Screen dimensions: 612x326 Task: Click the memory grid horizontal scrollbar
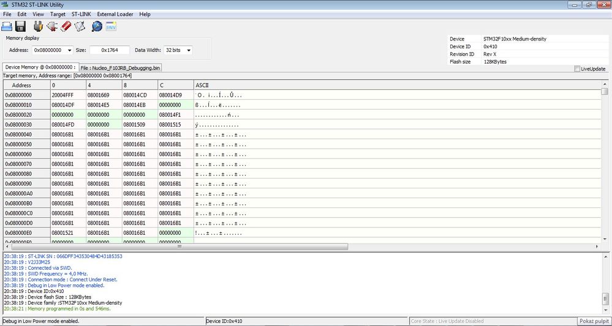pyautogui.click(x=180, y=246)
